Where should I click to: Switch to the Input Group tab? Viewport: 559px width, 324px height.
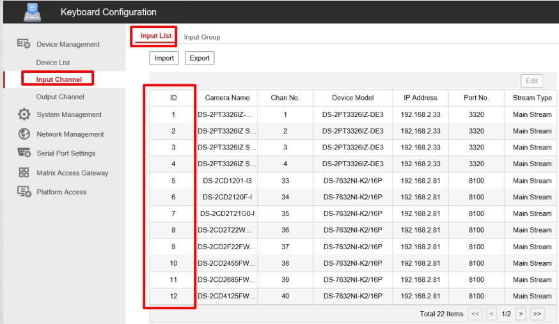point(202,37)
